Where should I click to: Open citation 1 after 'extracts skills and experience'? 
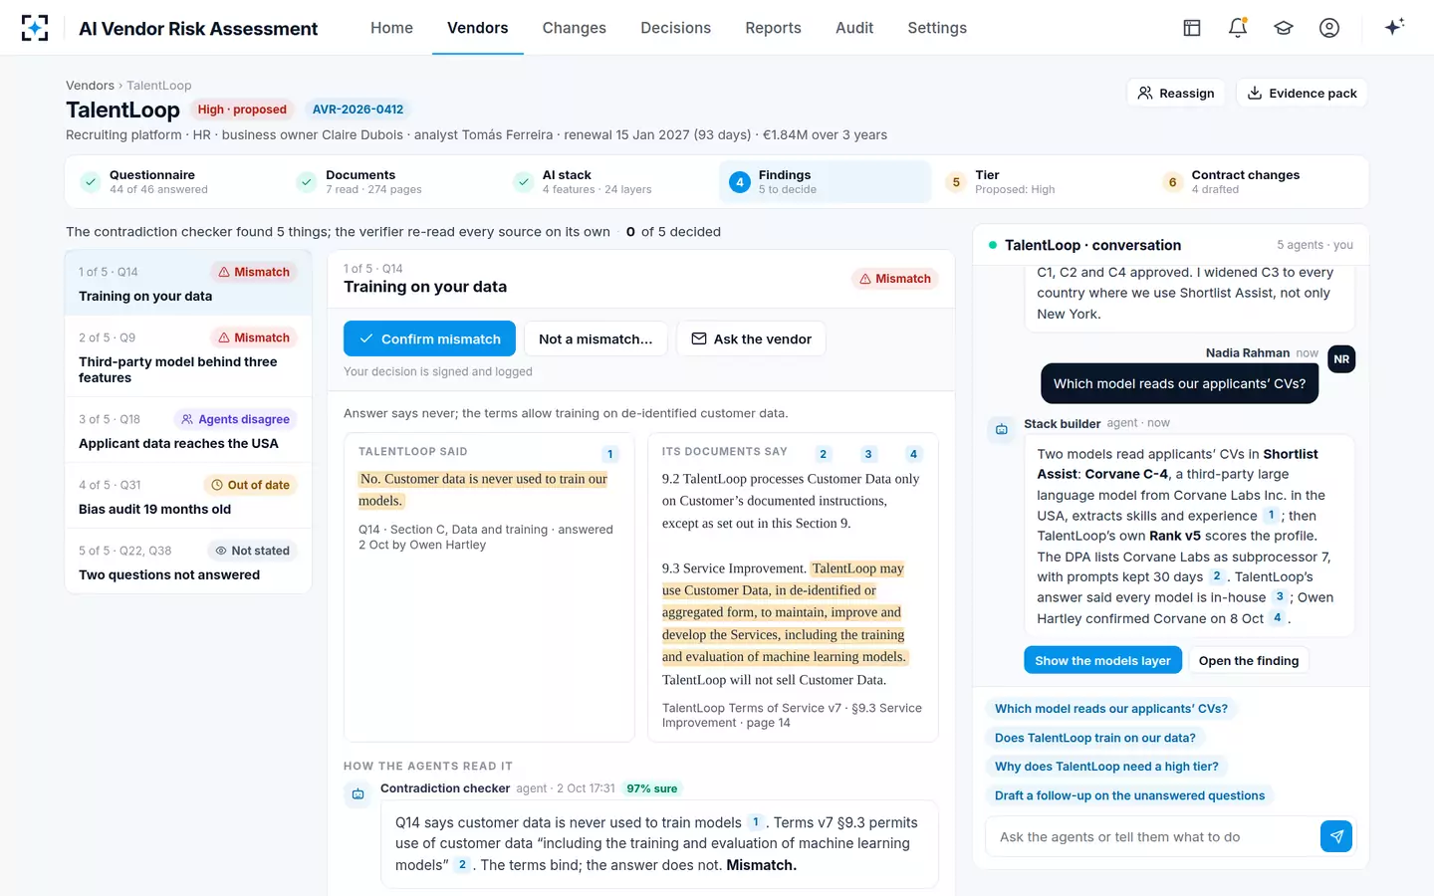pyautogui.click(x=1271, y=515)
